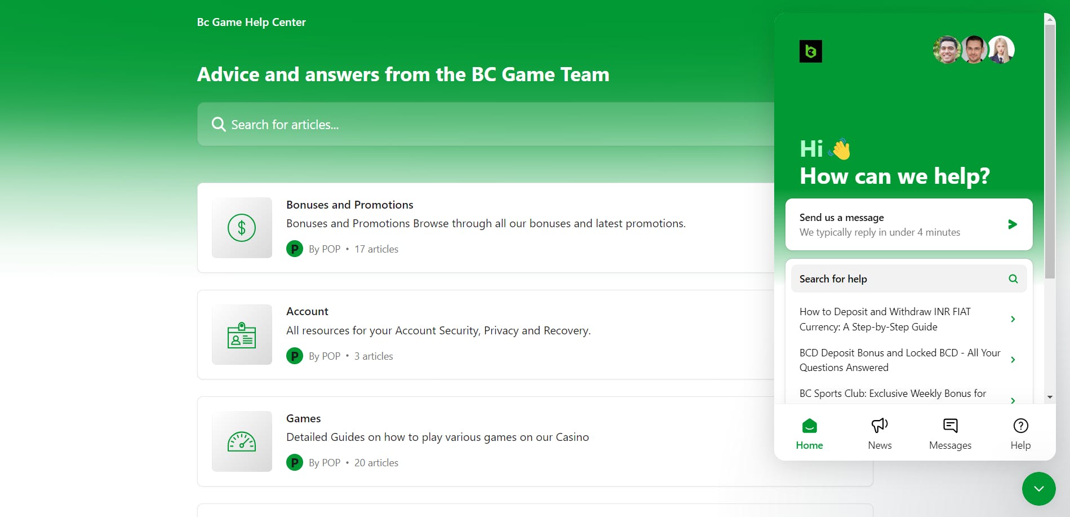1070x517 pixels.
Task: Click "Advice and answers from the BC Game Team" heading
Action: 403,74
